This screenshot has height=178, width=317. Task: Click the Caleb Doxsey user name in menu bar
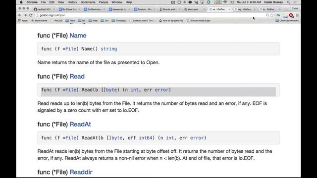tap(273, 2)
